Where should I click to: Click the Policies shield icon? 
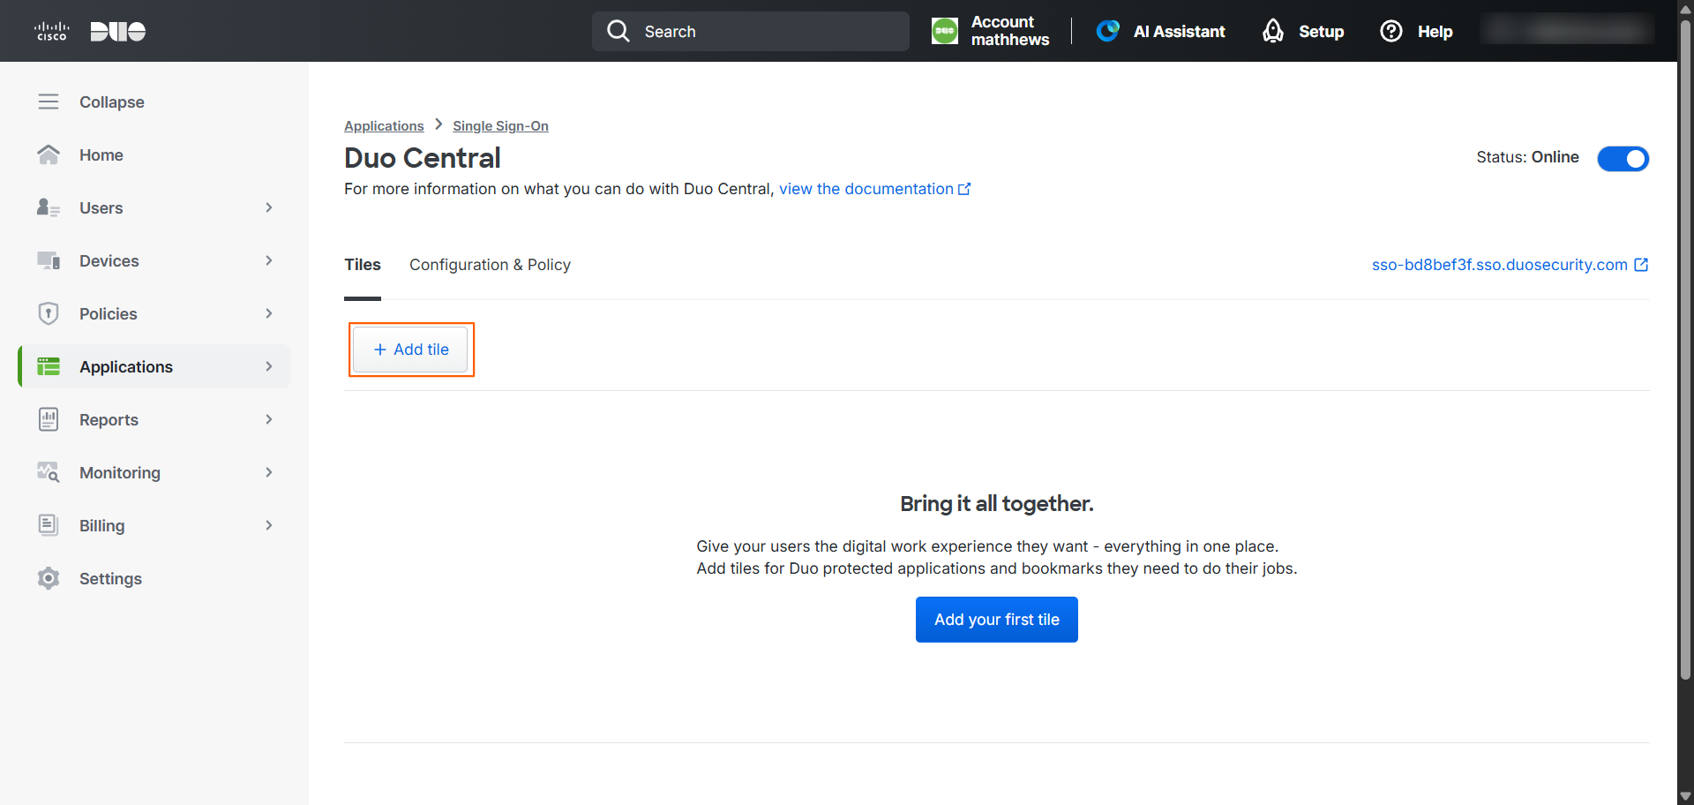click(x=49, y=313)
